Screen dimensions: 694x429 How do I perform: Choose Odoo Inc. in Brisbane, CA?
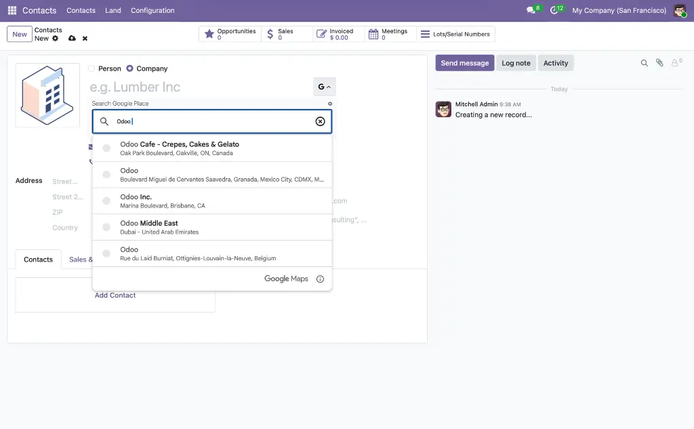coord(212,201)
